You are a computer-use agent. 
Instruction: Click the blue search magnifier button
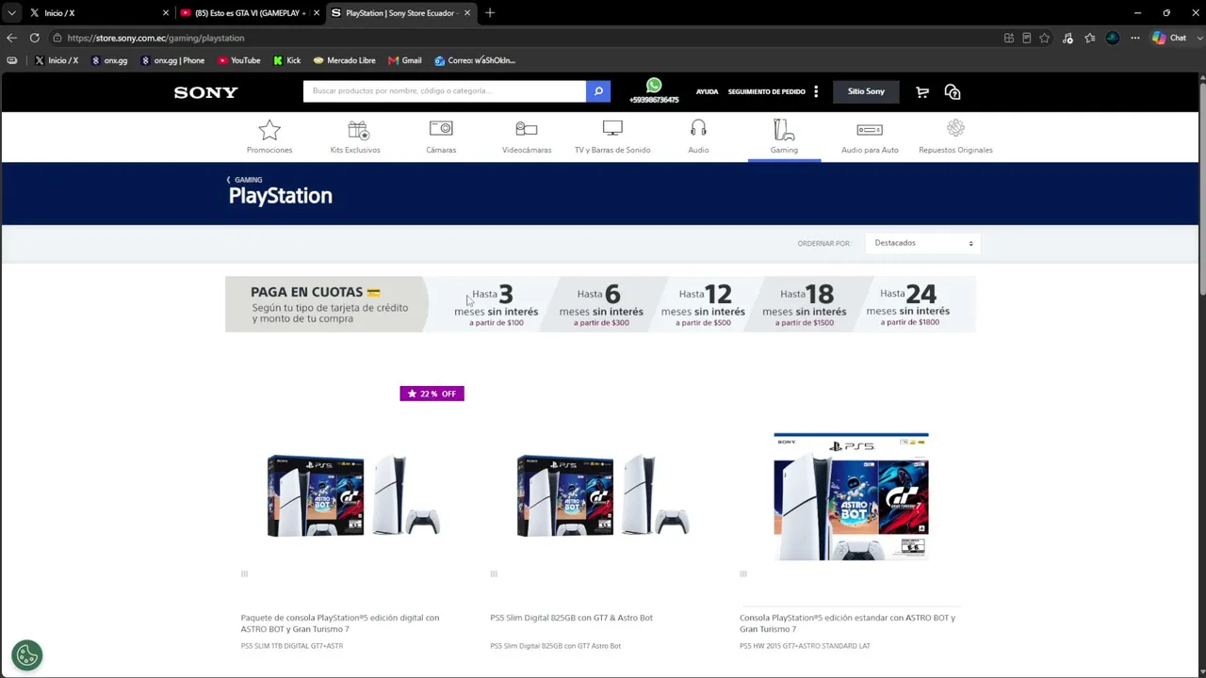point(598,91)
